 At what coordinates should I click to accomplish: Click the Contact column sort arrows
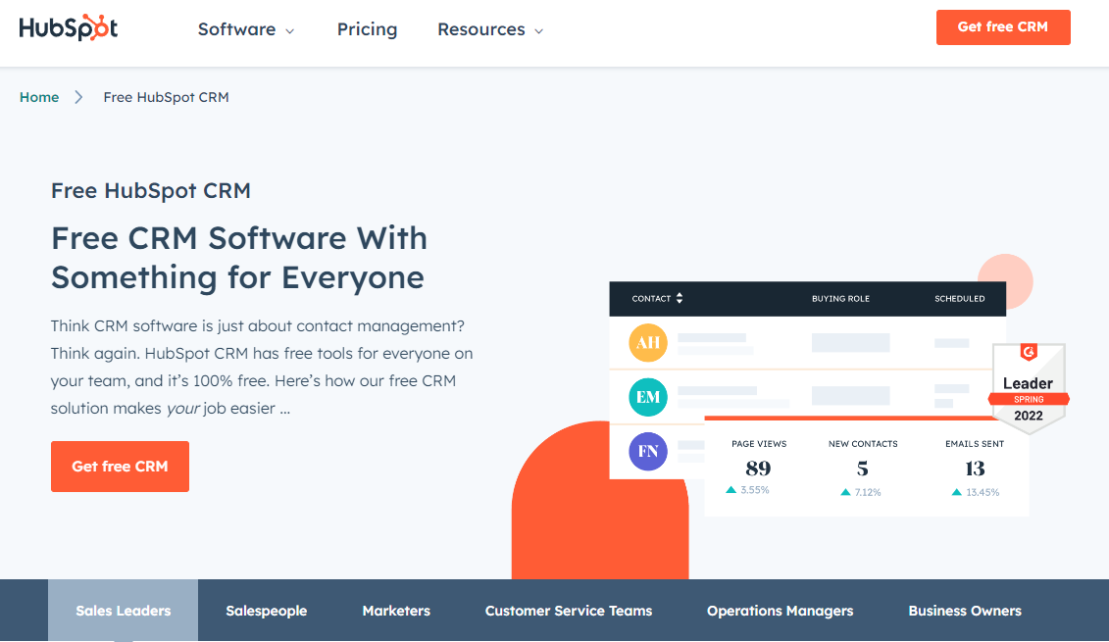click(679, 298)
